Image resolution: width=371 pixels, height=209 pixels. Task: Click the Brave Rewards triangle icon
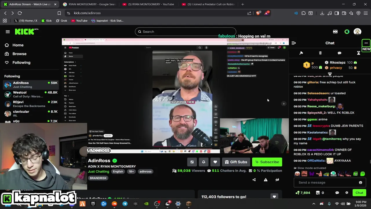267,13
